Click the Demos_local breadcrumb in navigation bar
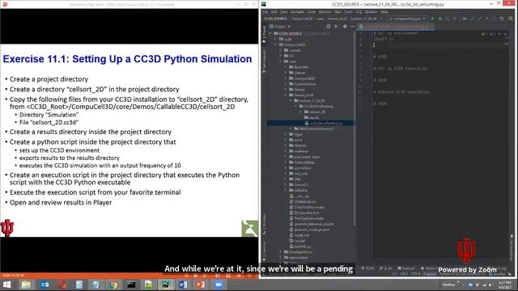518x291 pixels. coord(337,19)
